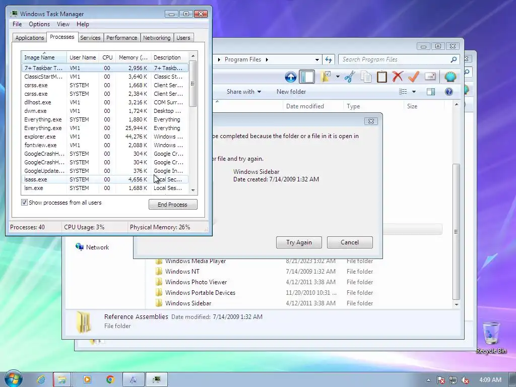Click the red X Delete icon
The image size is (516, 387).
[x=398, y=77]
